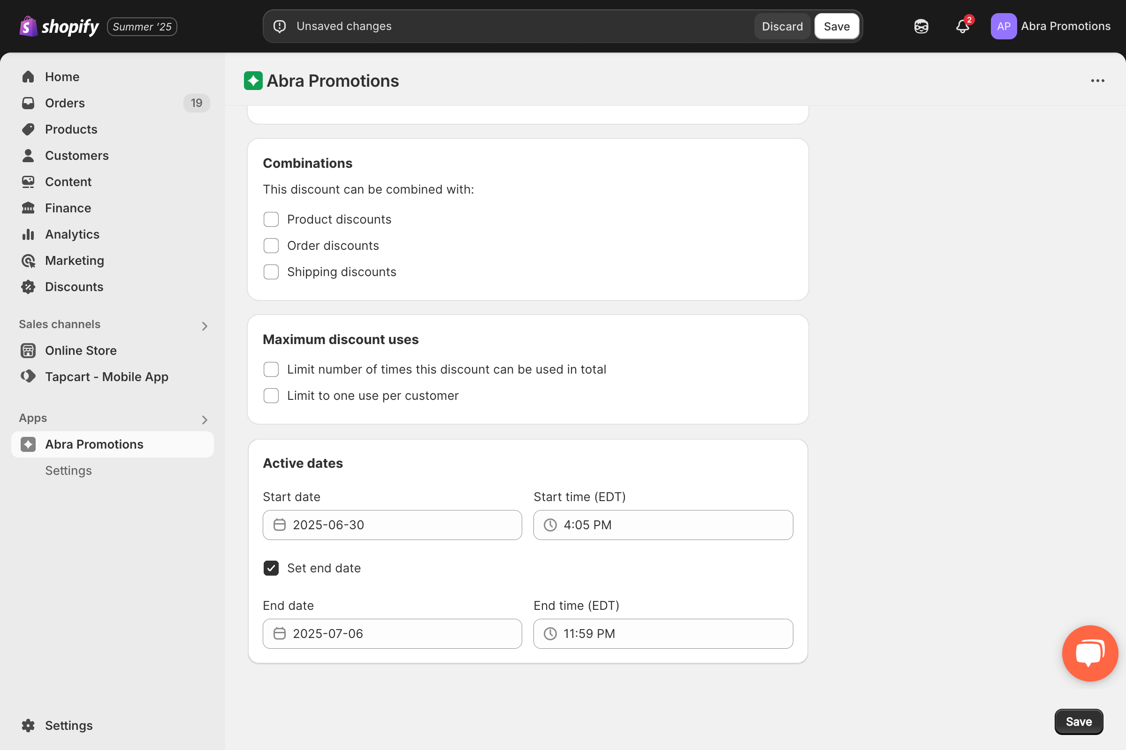
Task: Click the Content image icon
Action: (x=28, y=182)
